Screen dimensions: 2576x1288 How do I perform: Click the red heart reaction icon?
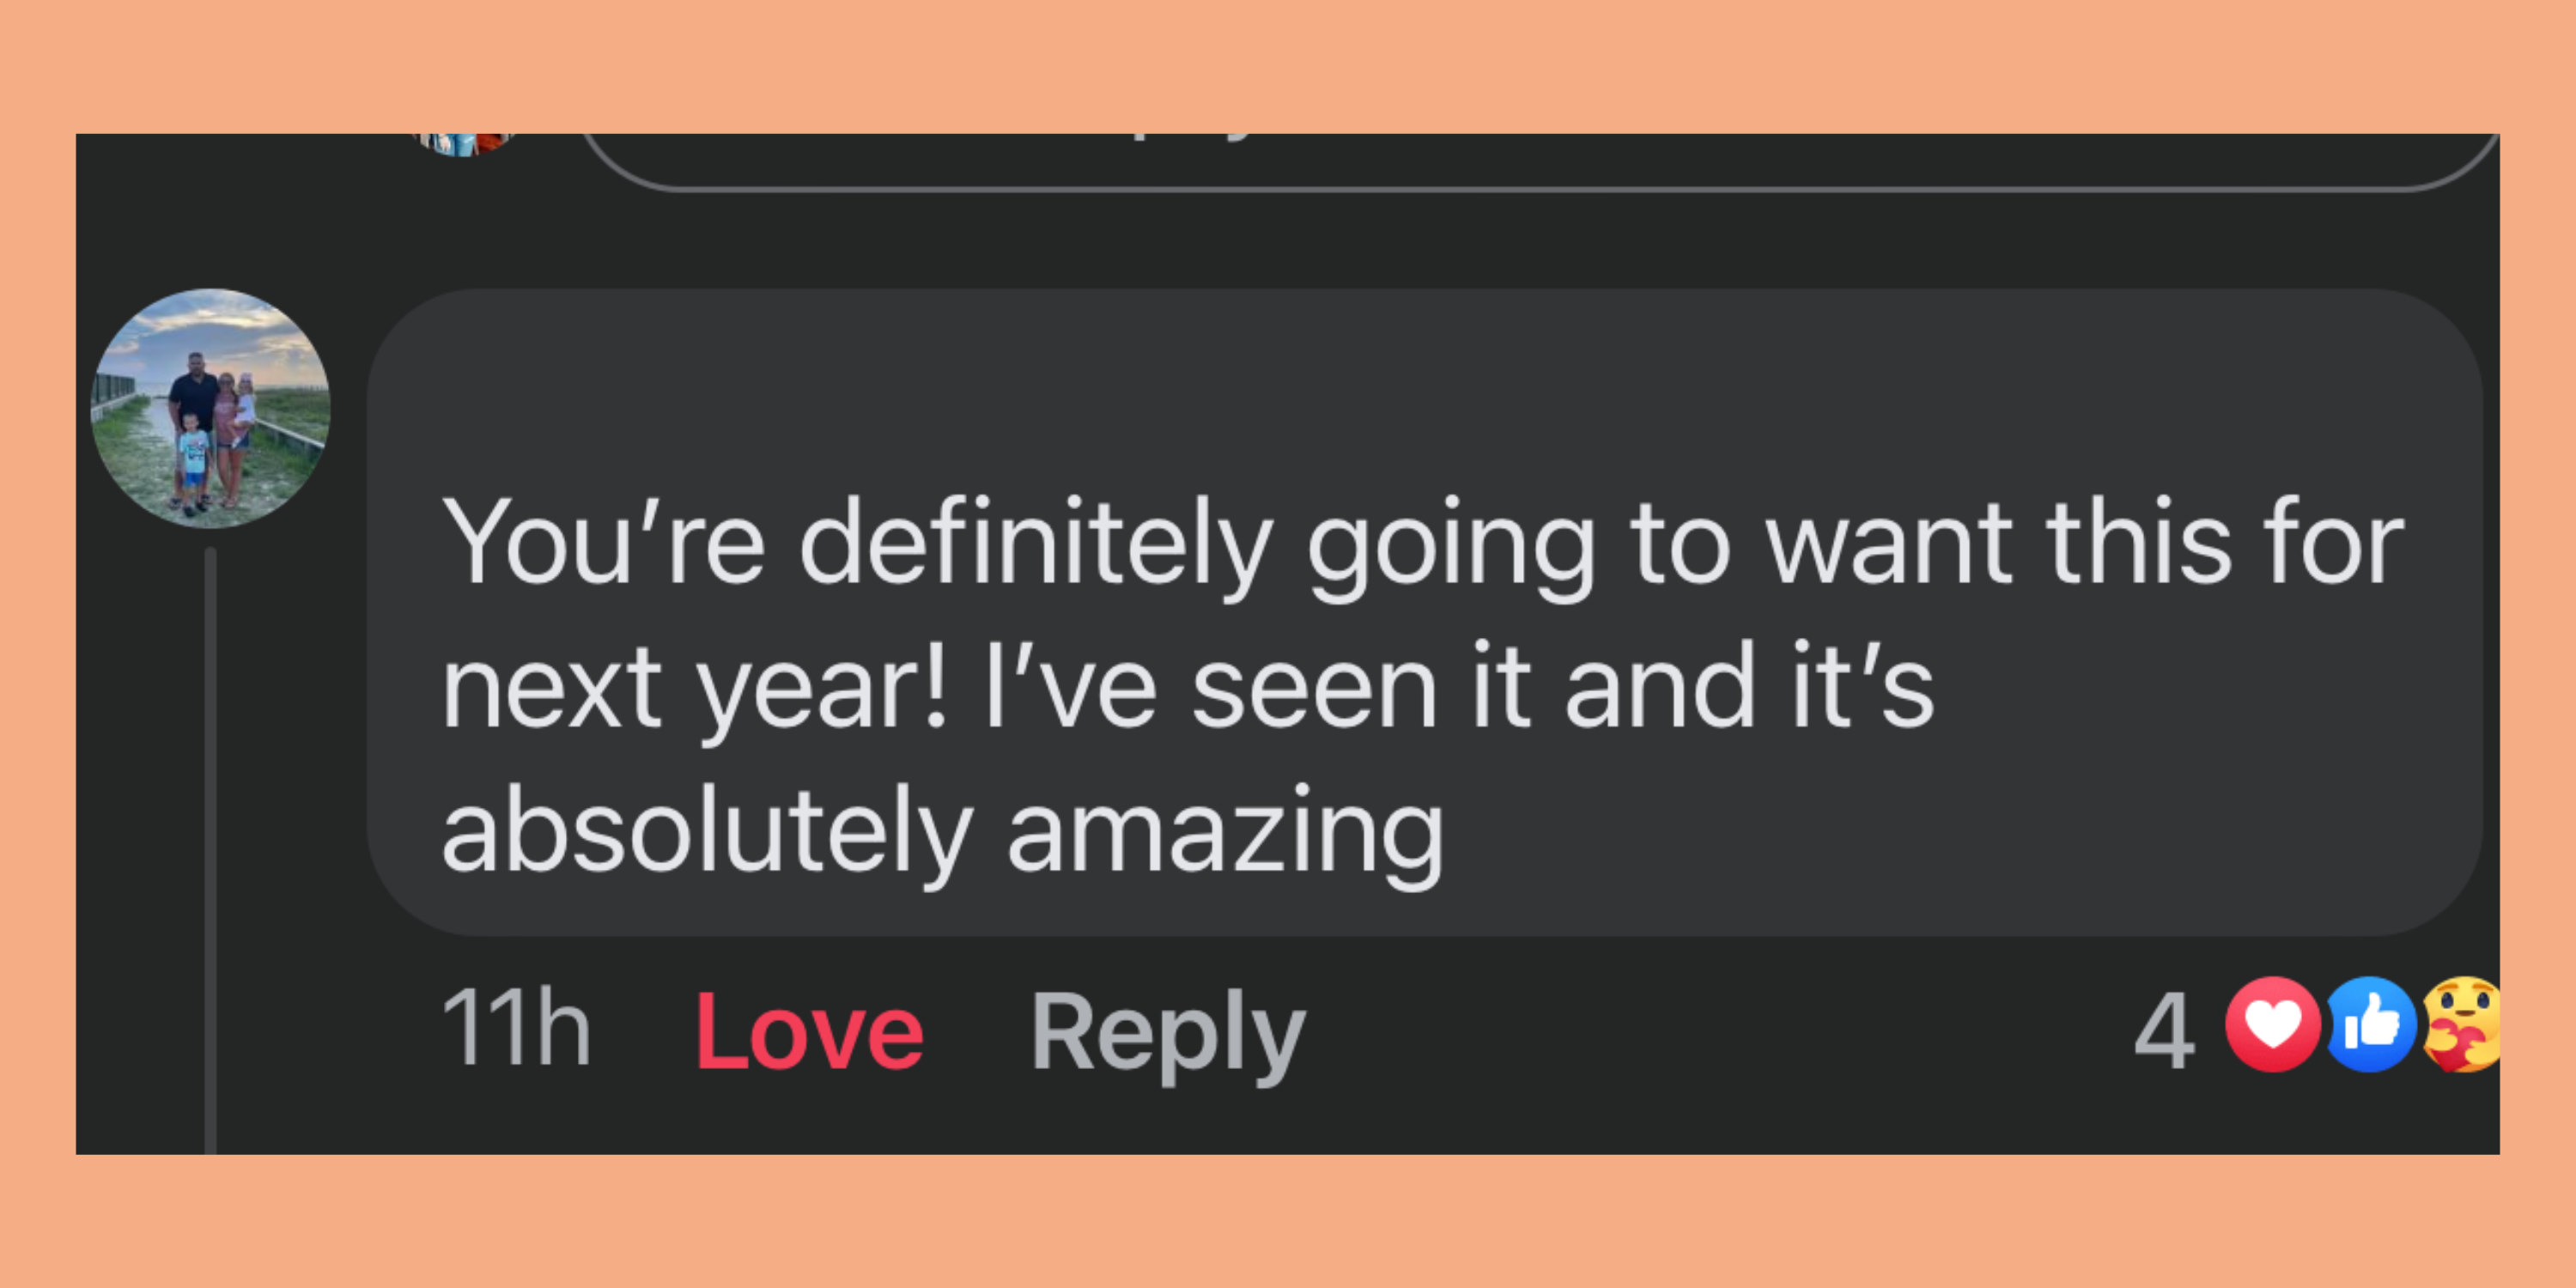pos(2272,1025)
